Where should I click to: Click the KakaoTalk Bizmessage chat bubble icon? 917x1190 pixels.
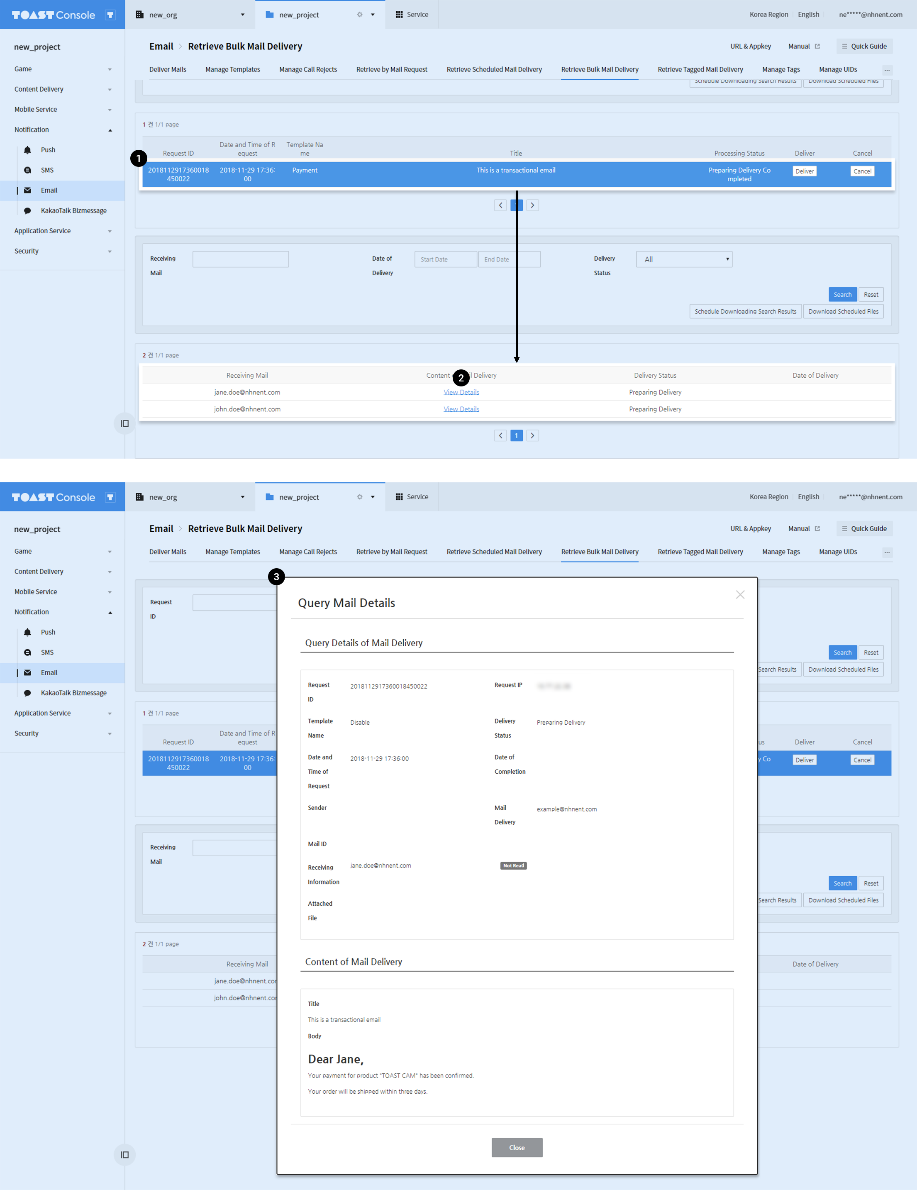click(x=27, y=211)
